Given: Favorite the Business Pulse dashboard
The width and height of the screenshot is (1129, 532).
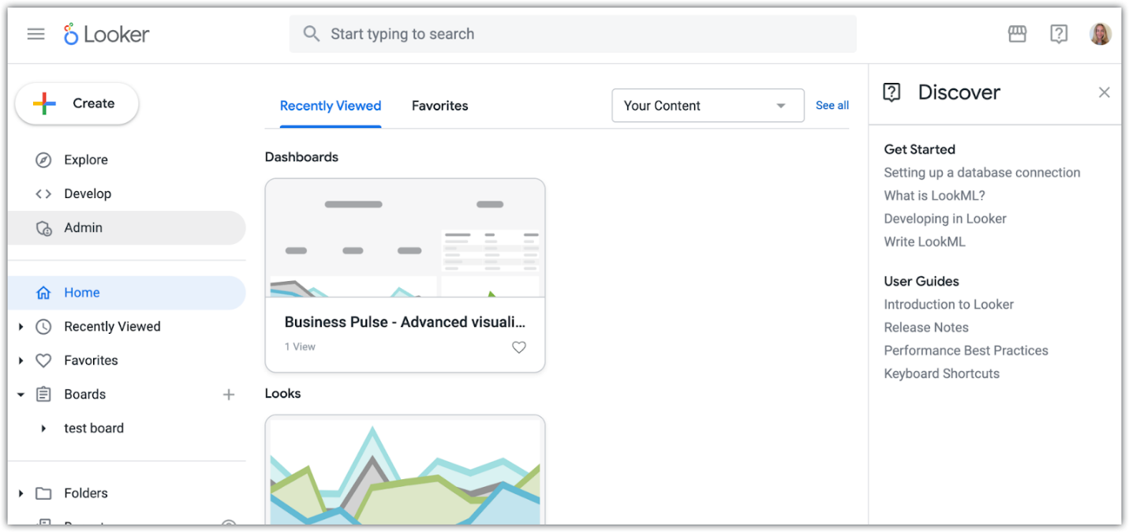Looking at the screenshot, I should coord(518,347).
